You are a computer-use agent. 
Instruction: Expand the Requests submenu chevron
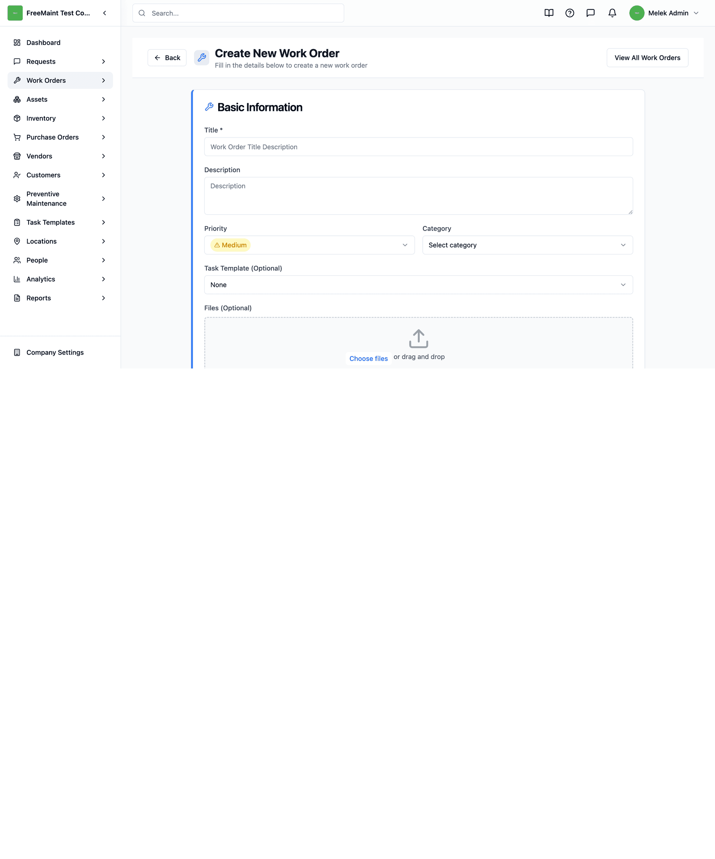104,61
